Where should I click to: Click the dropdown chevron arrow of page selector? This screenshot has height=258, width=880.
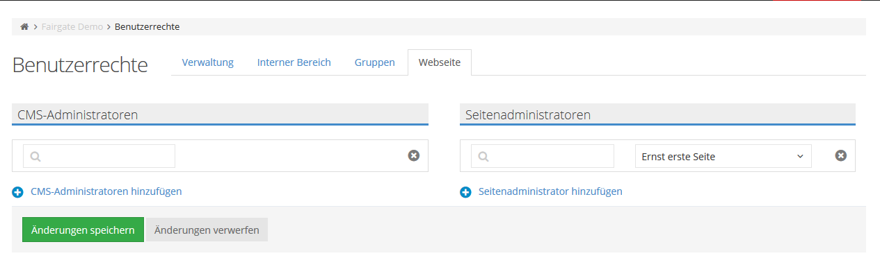(x=799, y=157)
